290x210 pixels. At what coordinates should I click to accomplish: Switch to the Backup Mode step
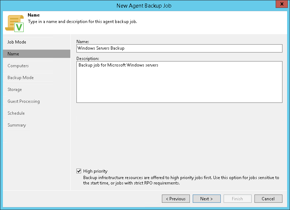20,78
